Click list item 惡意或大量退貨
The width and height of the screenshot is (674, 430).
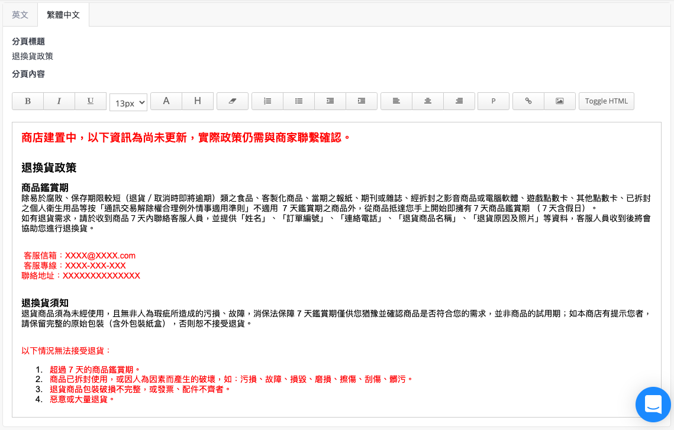pyautogui.click(x=82, y=399)
